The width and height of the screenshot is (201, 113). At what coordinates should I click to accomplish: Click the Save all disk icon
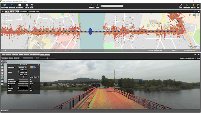coord(27,5)
